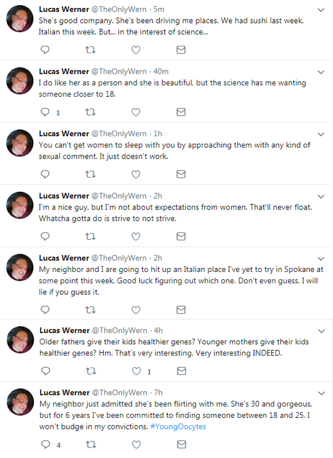This screenshot has width=333, height=458.
Task: Expand the chevron menu on the 4h tweet
Action: (322, 331)
